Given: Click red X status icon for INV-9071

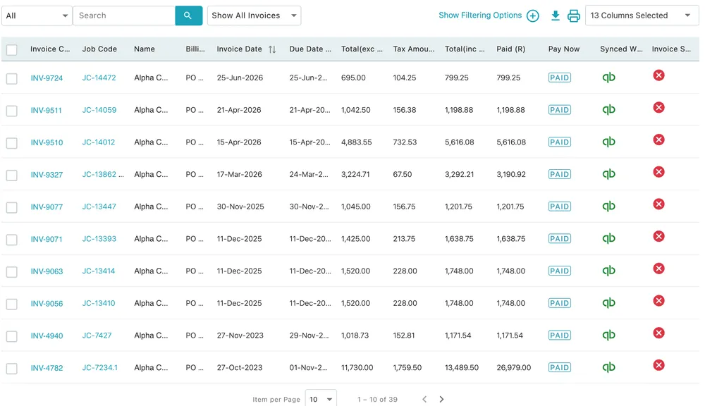Looking at the screenshot, I should pyautogui.click(x=658, y=236).
